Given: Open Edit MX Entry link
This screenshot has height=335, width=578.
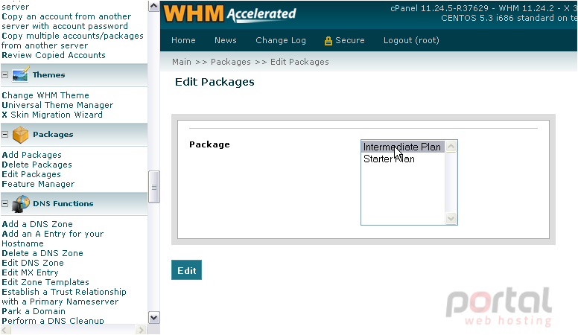Looking at the screenshot, I should pos(31,272).
